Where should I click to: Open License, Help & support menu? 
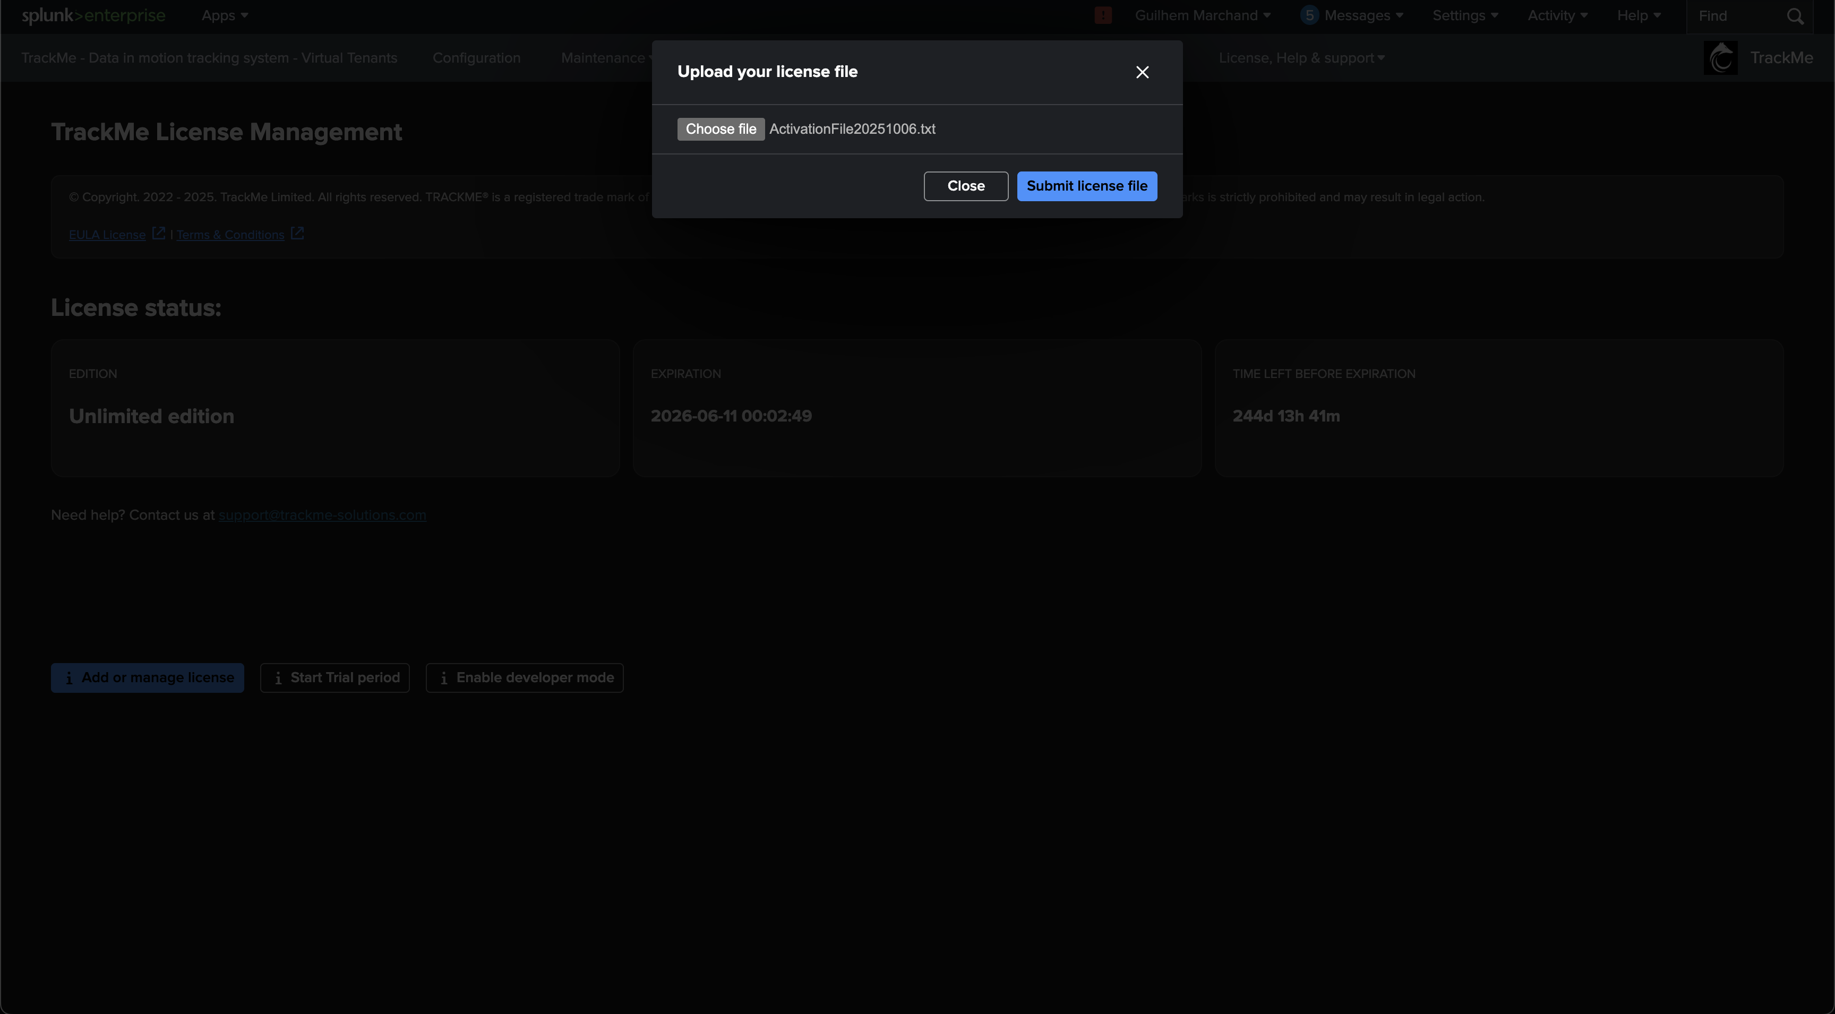pyautogui.click(x=1301, y=58)
